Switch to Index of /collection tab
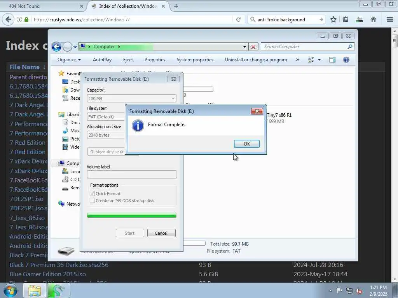This screenshot has width=398, height=298. tap(128, 6)
